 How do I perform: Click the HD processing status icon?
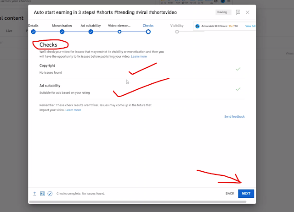pos(42,194)
